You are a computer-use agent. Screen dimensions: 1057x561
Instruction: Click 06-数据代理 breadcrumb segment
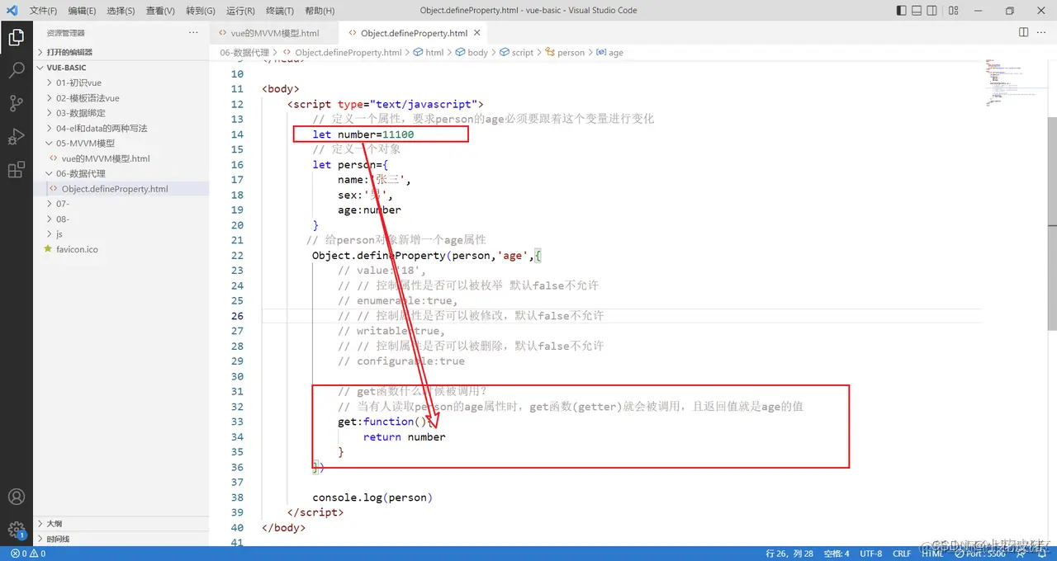coord(244,52)
